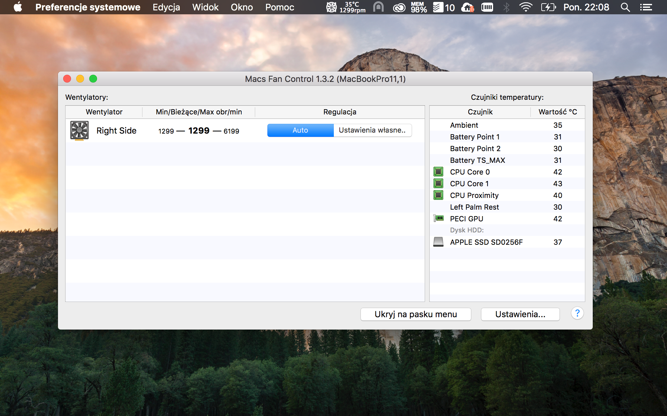667x416 pixels.
Task: Open the Apple menu
Action: pos(18,7)
